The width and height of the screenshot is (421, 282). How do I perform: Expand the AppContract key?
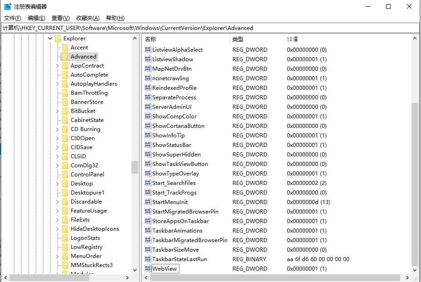pyautogui.click(x=57, y=66)
